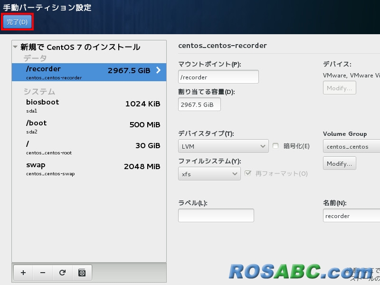Click the 500 MiB size value

pos(145,124)
